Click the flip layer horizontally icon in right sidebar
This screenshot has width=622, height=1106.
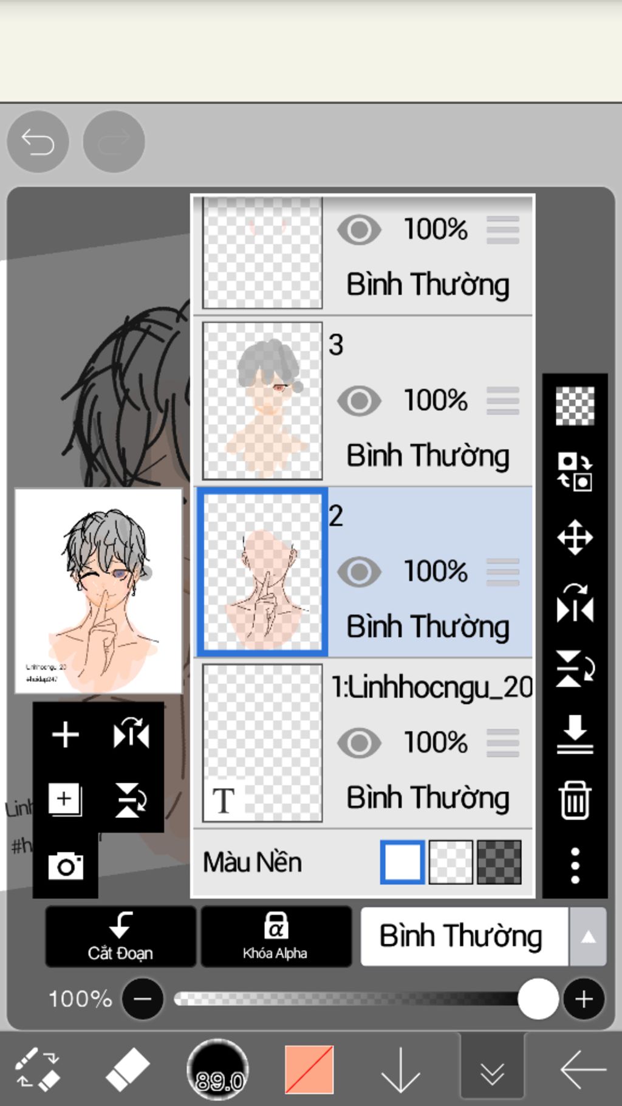(x=575, y=603)
